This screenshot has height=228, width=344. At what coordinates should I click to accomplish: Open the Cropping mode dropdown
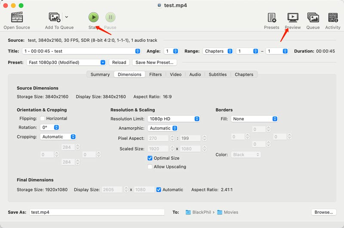pyautogui.click(x=58, y=137)
